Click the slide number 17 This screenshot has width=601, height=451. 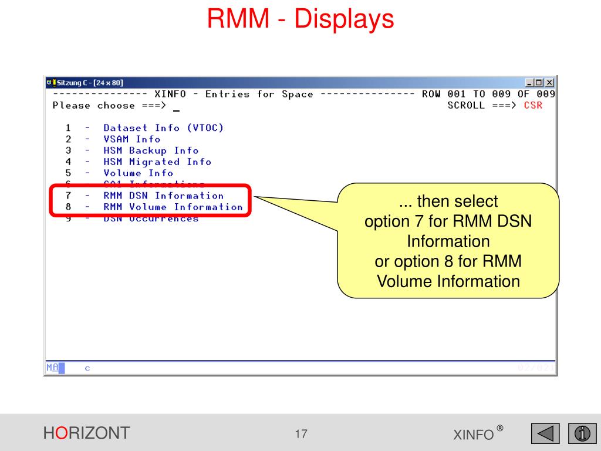pyautogui.click(x=301, y=434)
